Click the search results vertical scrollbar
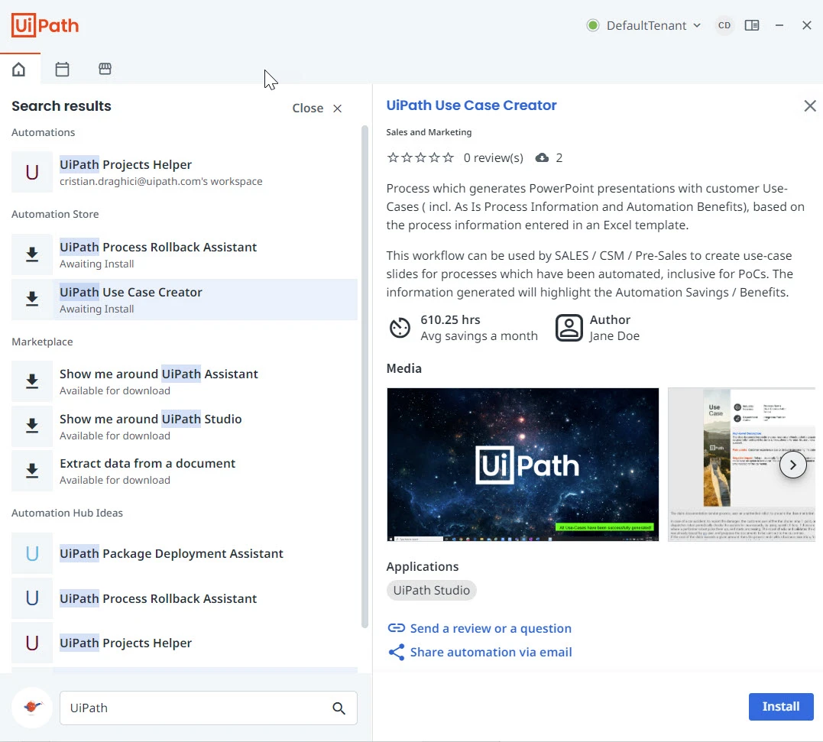Viewport: 823px width, 742px height. click(365, 377)
